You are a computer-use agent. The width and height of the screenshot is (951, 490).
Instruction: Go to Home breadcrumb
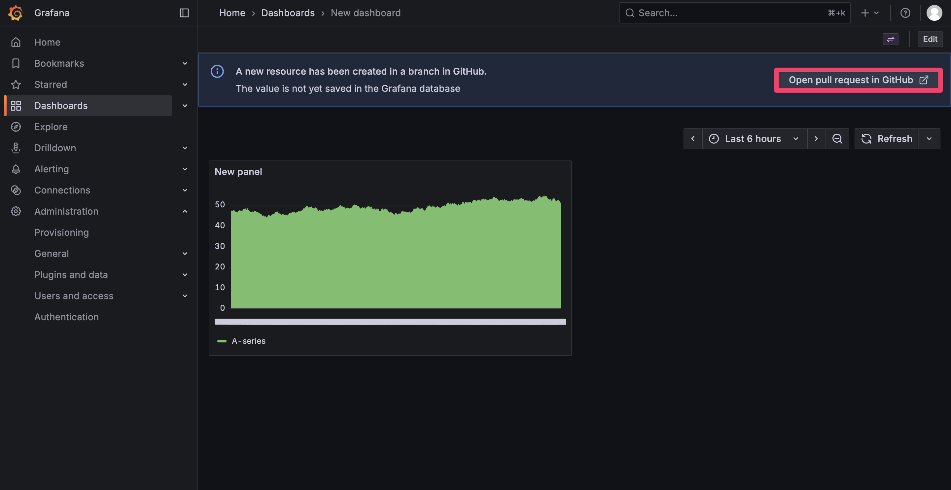tap(232, 13)
